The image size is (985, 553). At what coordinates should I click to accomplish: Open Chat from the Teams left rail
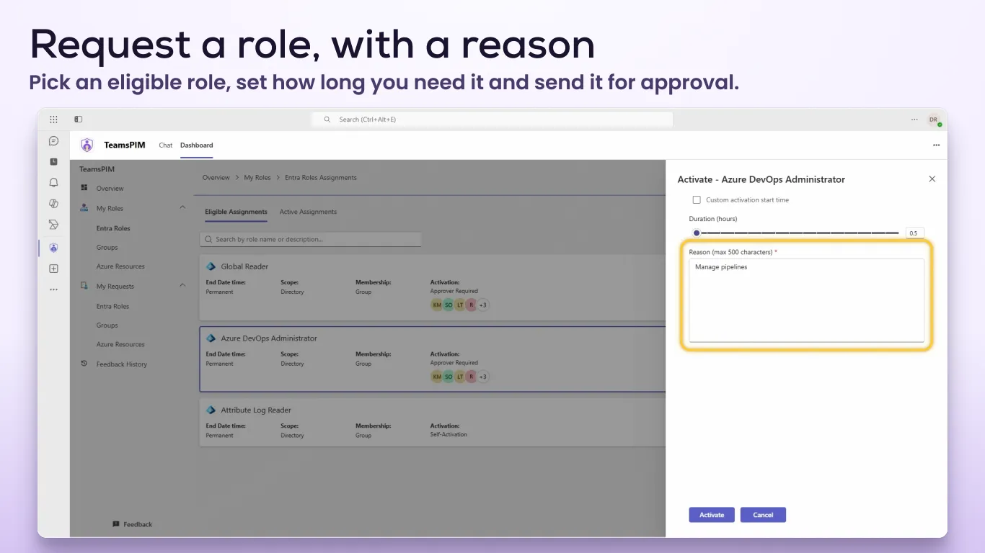53,141
